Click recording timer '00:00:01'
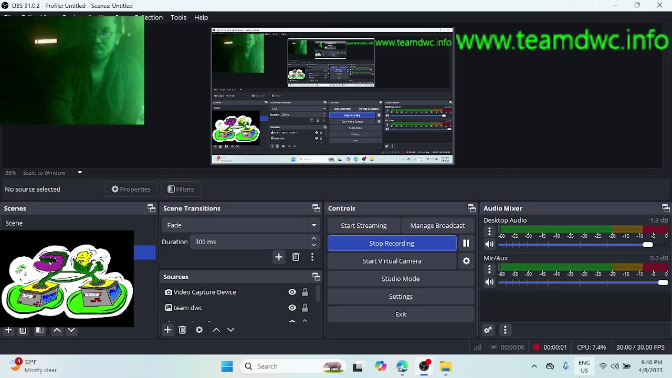The width and height of the screenshot is (672, 378). click(555, 347)
